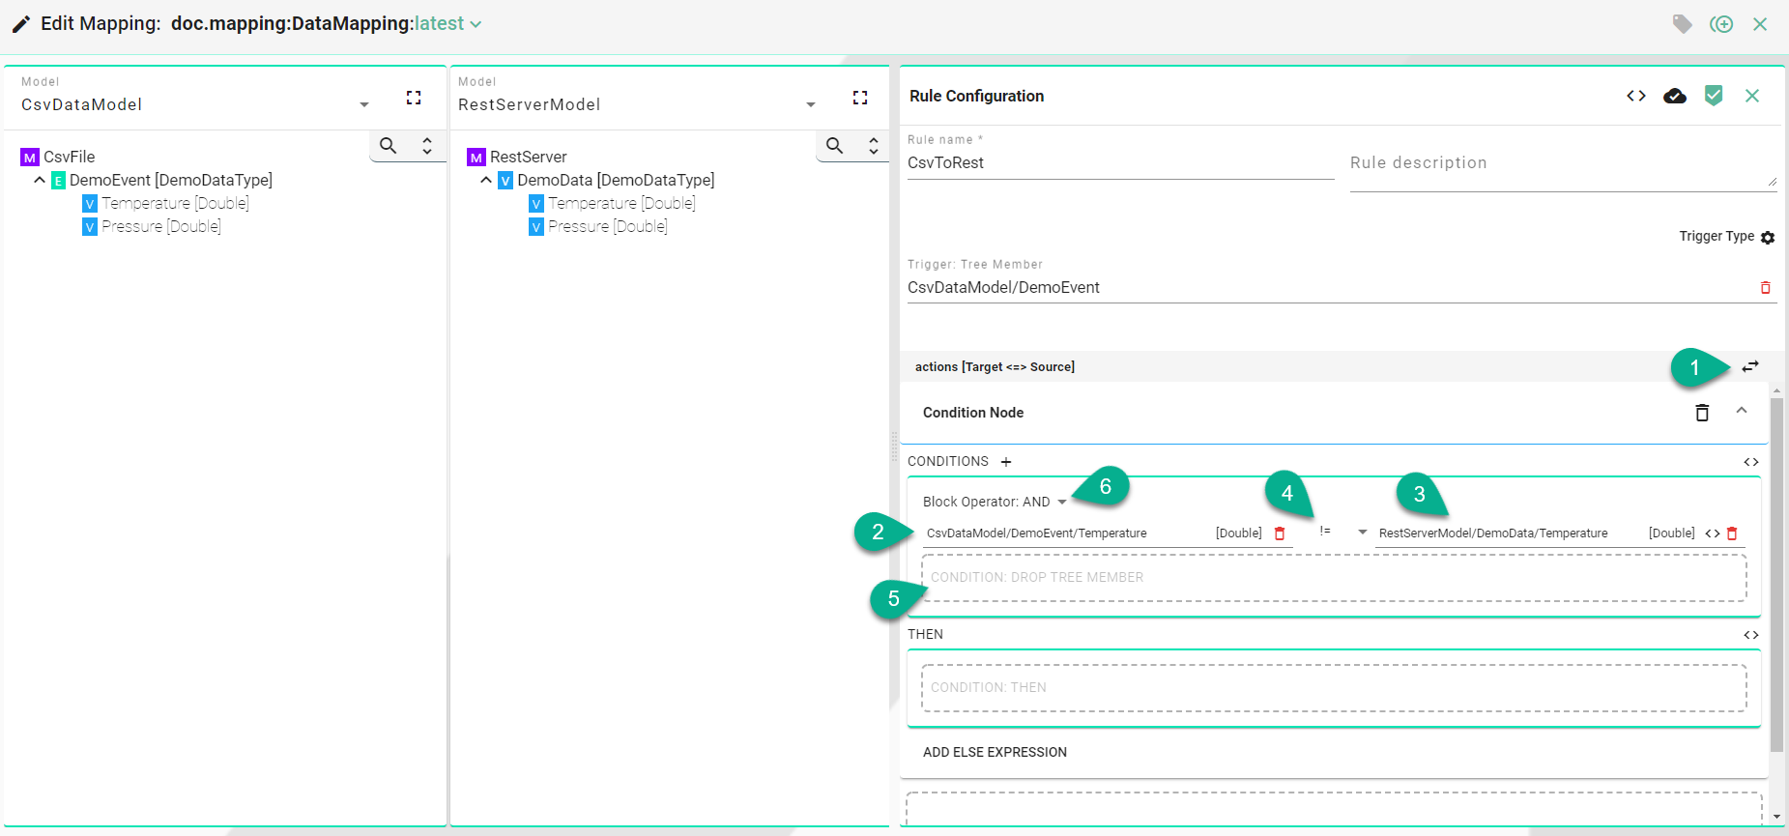Image resolution: width=1789 pixels, height=836 pixels.
Task: Open the CsvDataModel model dropdown
Action: click(x=364, y=104)
